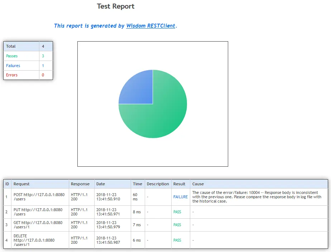Click the ID 2 cell
This screenshot has width=331, height=252.
pos(6,212)
